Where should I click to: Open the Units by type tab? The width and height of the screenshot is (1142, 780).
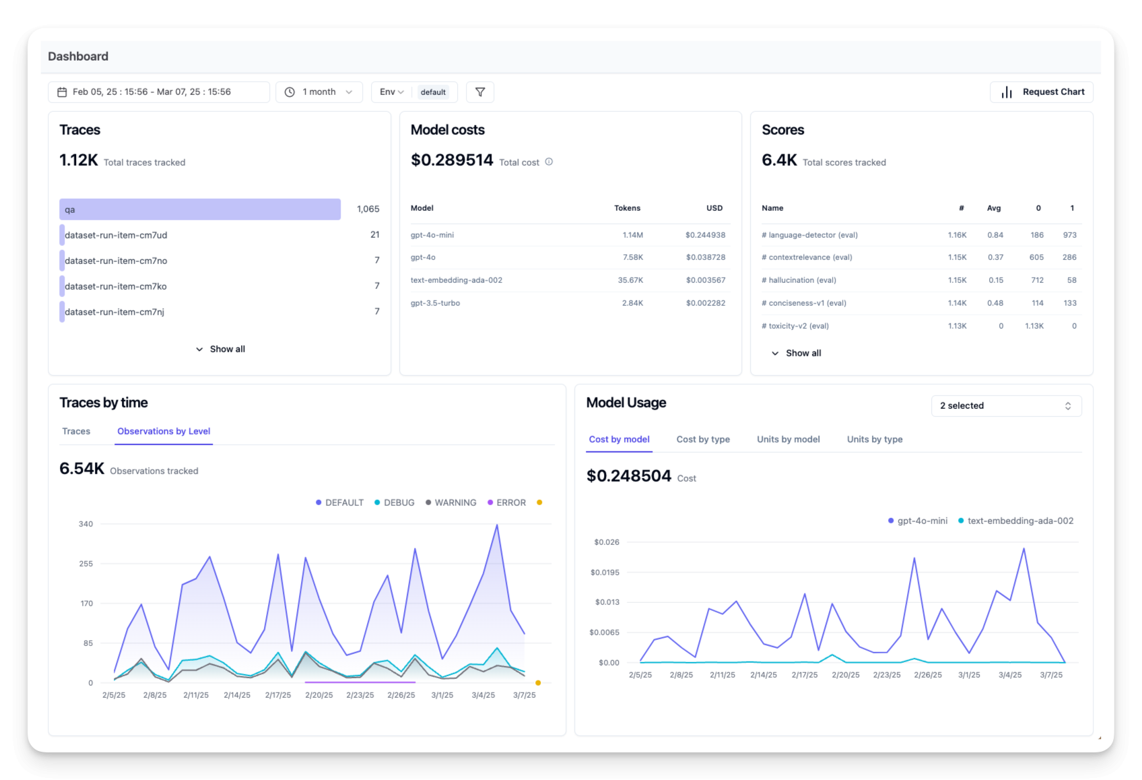[x=875, y=439]
